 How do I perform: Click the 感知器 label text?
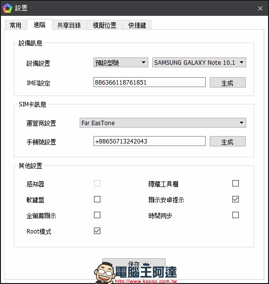(x=35, y=184)
